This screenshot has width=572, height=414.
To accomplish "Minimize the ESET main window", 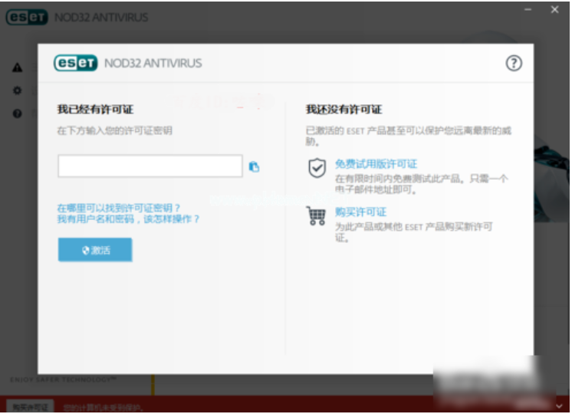I will pos(528,10).
